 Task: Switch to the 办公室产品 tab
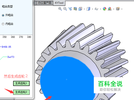pos(45,3)
